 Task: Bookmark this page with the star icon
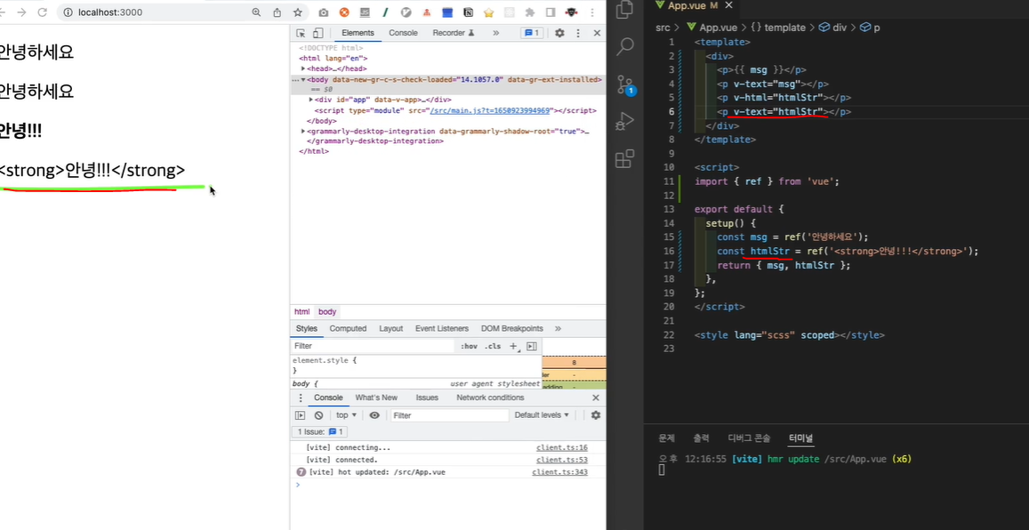(297, 12)
